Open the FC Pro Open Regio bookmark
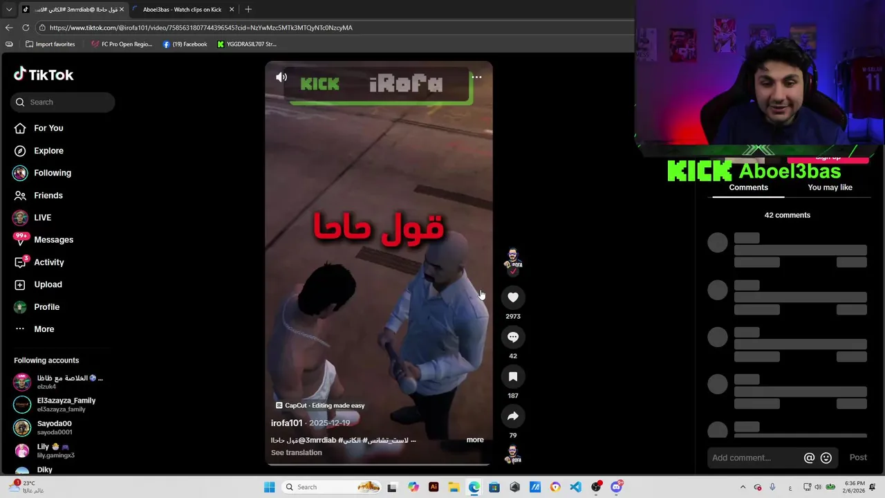 pos(122,44)
